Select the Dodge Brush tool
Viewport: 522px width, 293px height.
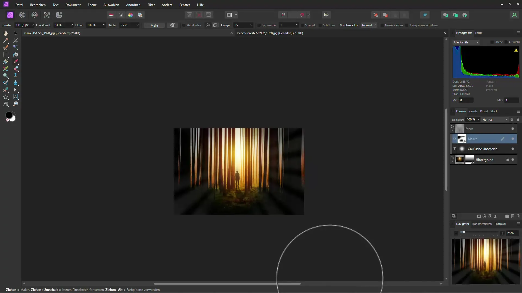[6, 76]
